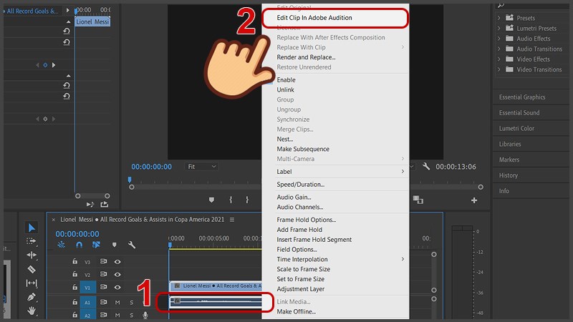Mute track A2
The height and width of the screenshot is (322, 573).
(x=117, y=315)
